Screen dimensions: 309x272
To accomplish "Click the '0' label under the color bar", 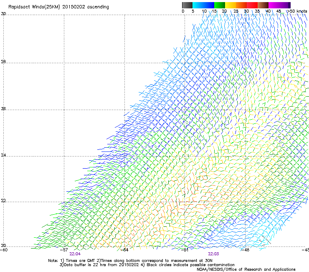I will pyautogui.click(x=183, y=11).
